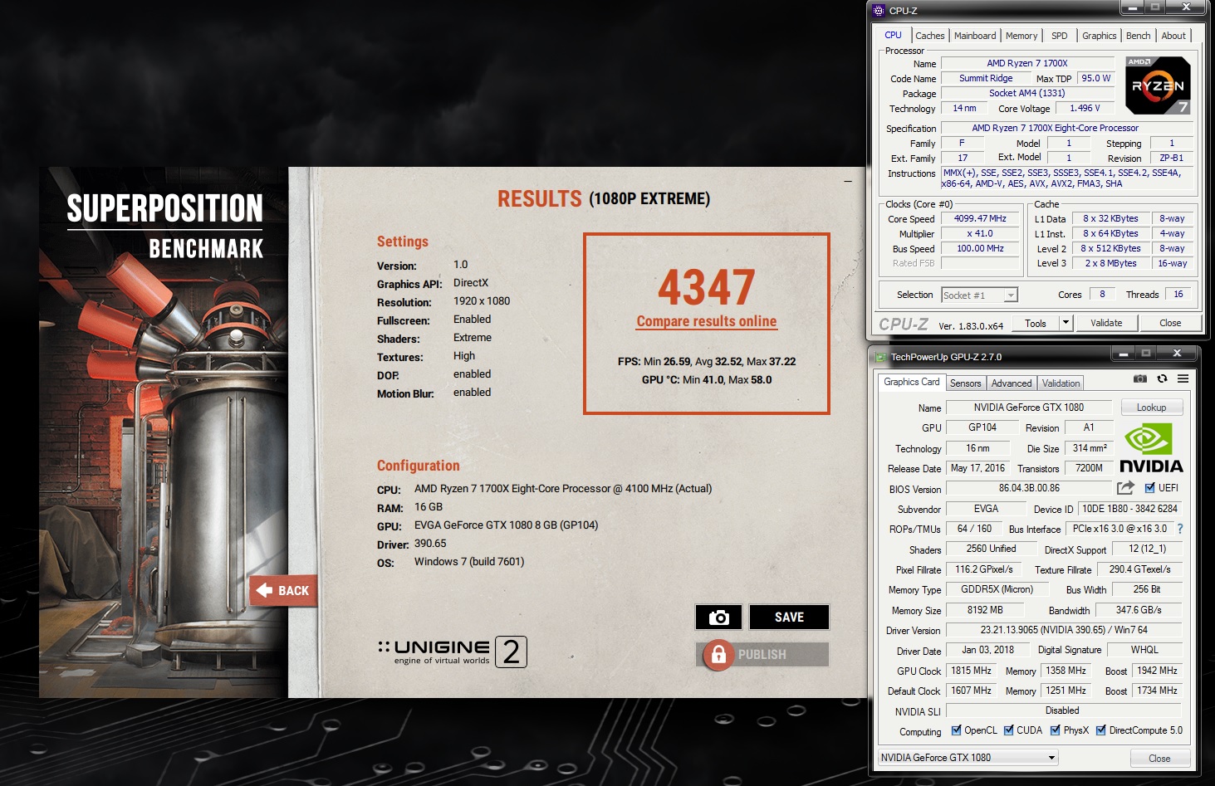
Task: Switch to the Caches tab in CPU-Z
Action: tap(929, 36)
